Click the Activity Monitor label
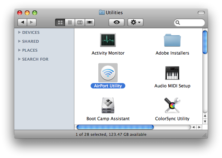Image resolution: width=222 pixels, height=158 pixels. (108, 53)
